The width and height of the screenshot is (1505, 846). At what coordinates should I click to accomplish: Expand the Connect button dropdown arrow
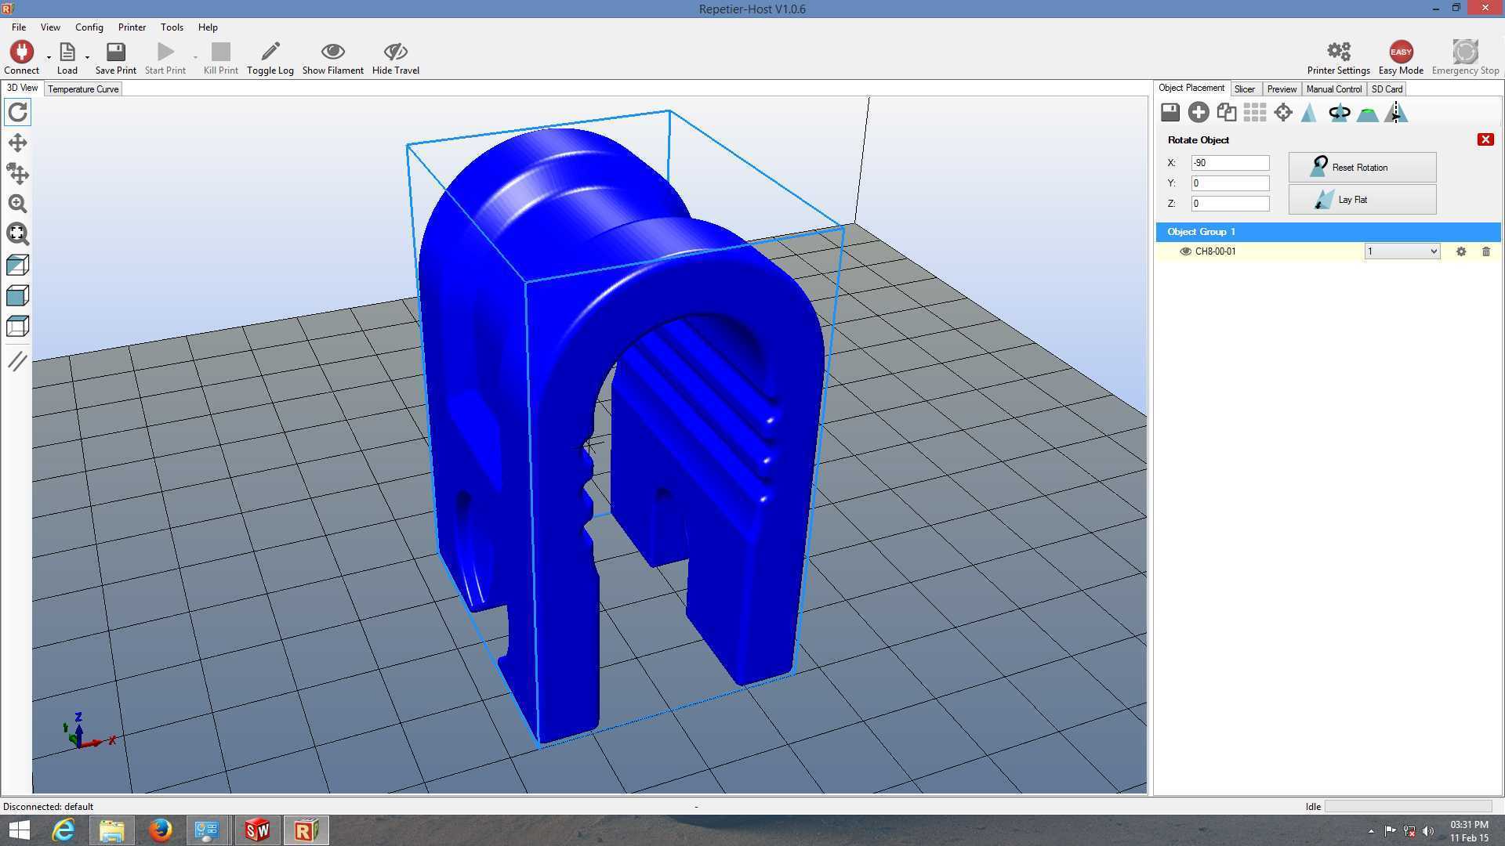click(49, 57)
